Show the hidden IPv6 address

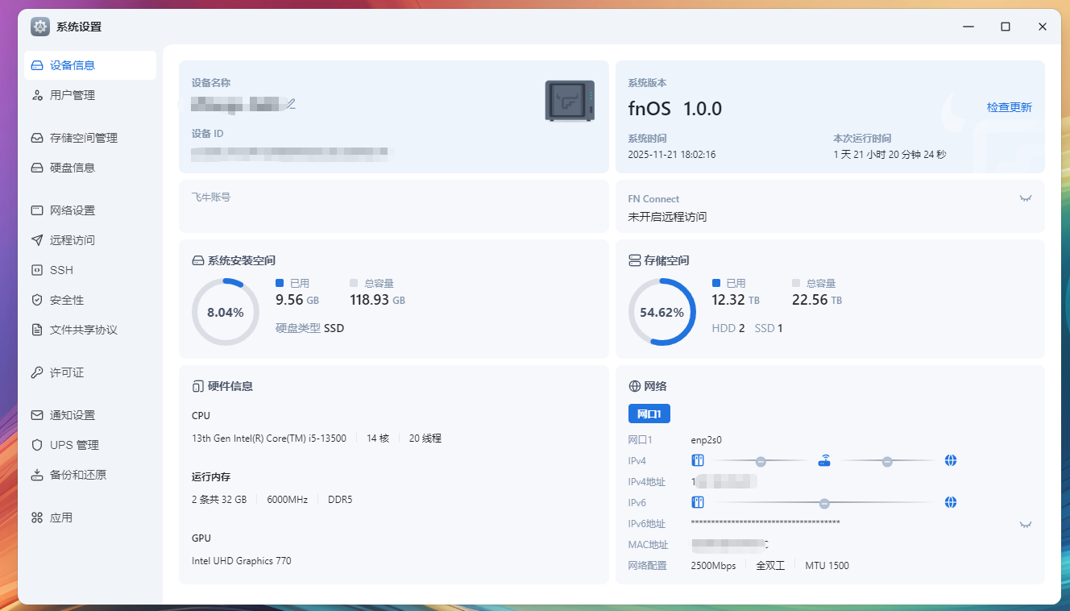1025,524
